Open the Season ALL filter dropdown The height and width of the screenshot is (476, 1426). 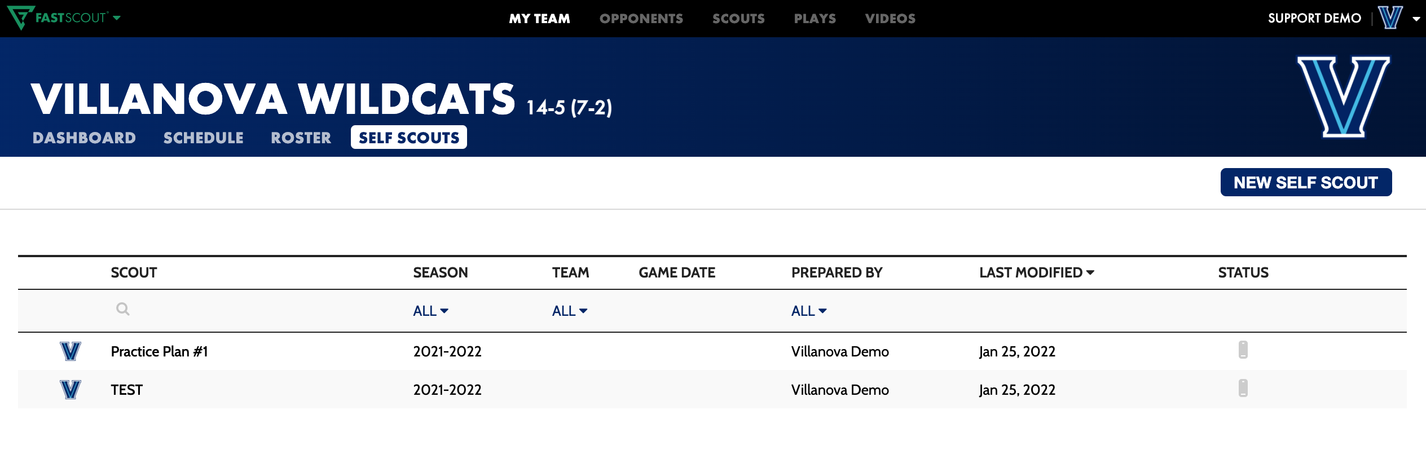[430, 310]
